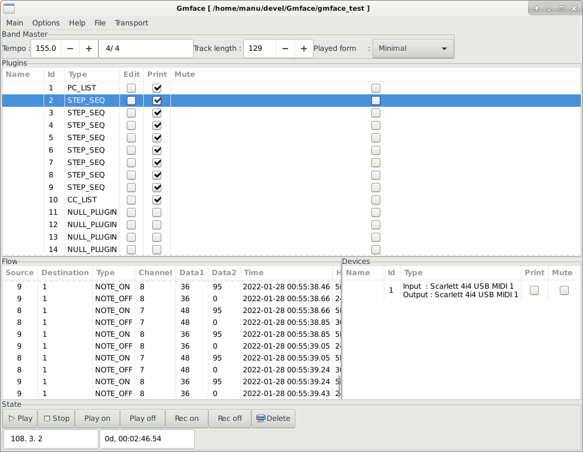The height and width of the screenshot is (452, 583).
Task: Stop playback with the Stop button
Action: coord(57,419)
